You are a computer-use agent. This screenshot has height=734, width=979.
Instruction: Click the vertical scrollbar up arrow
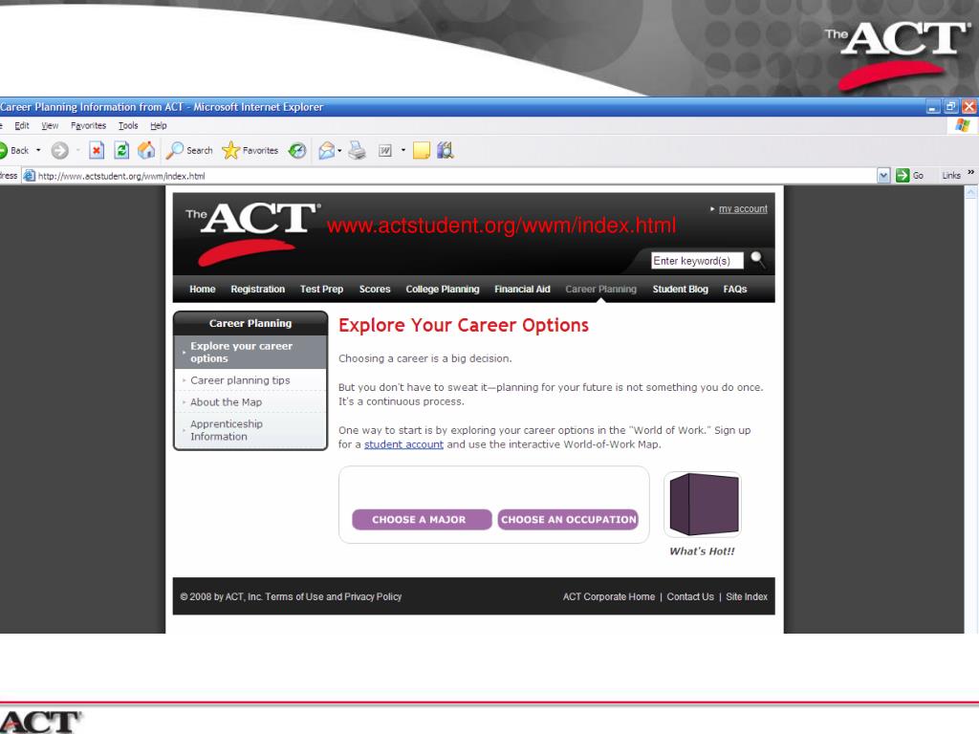[x=971, y=193]
